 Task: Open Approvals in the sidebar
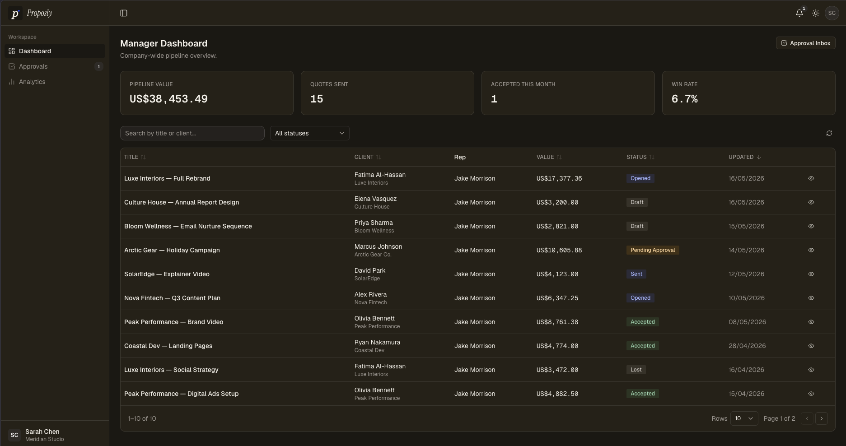(x=55, y=66)
